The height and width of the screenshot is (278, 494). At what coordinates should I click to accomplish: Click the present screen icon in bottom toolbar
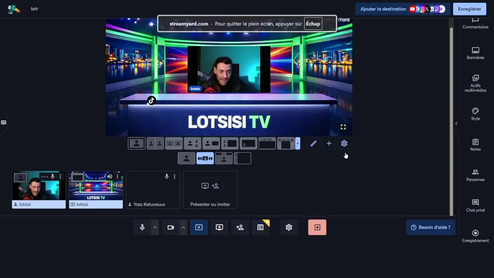[219, 227]
